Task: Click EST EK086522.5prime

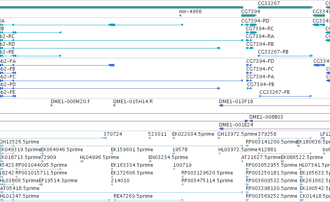Action: pos(302,157)
